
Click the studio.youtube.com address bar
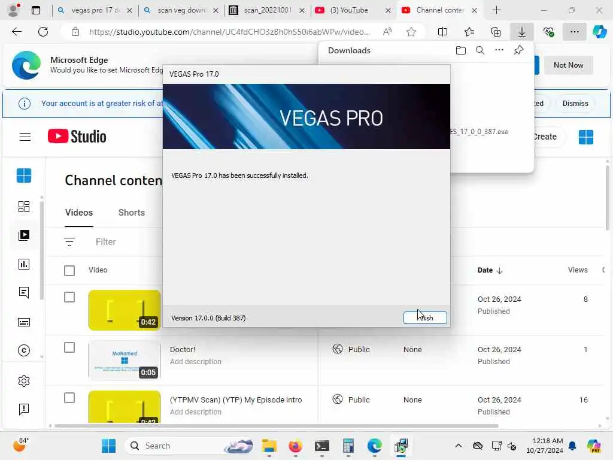click(x=229, y=32)
